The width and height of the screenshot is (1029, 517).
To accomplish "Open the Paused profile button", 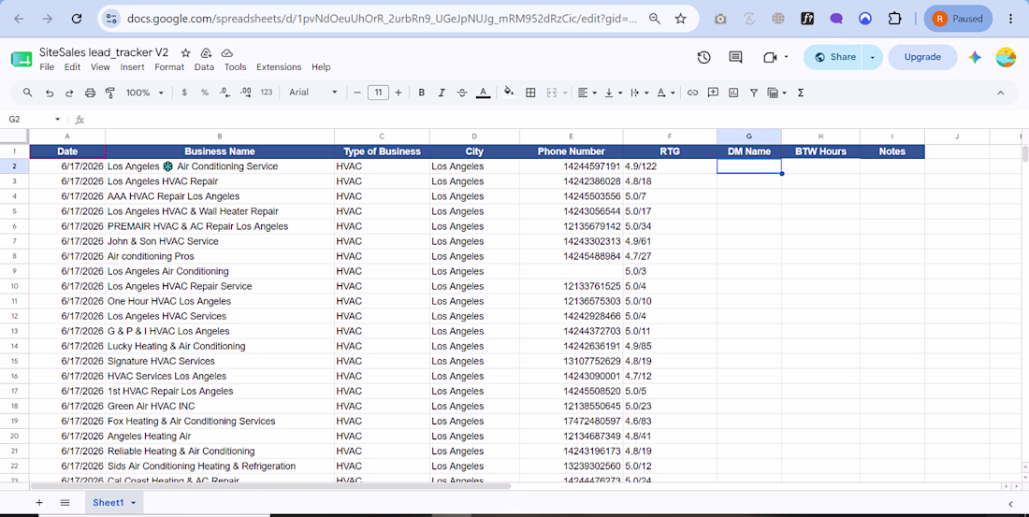I will coord(958,19).
